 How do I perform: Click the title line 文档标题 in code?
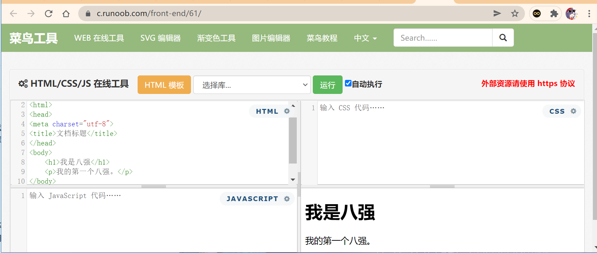pos(73,133)
